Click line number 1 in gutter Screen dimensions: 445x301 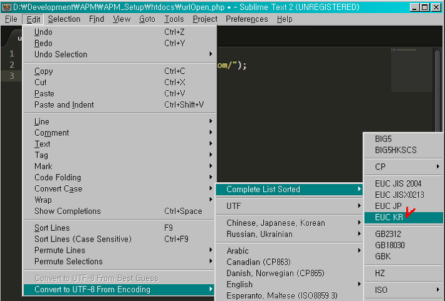[x=12, y=53]
